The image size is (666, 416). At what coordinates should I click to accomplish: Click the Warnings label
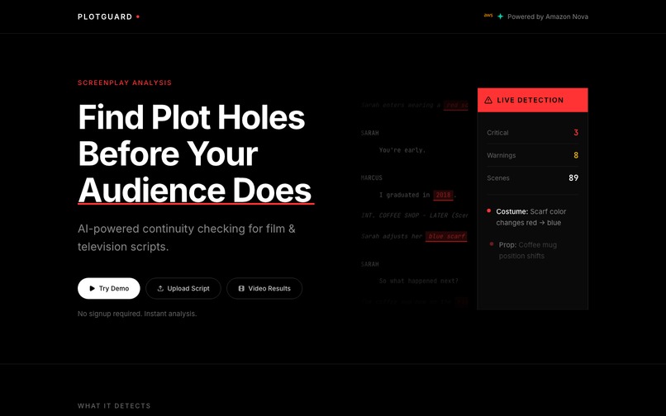pos(502,155)
